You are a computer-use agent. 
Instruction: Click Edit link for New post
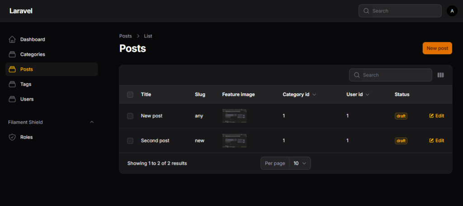coord(437,116)
